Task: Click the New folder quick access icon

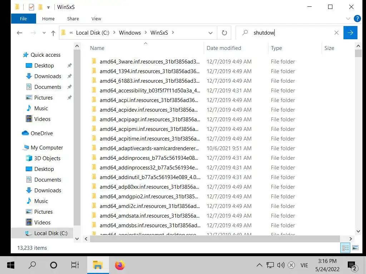Action: 40,7
